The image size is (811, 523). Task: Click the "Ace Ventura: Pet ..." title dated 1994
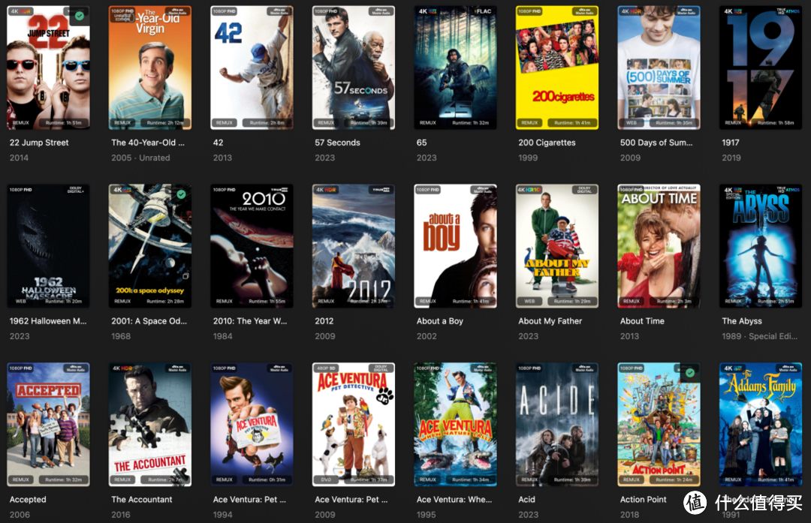tap(249, 499)
